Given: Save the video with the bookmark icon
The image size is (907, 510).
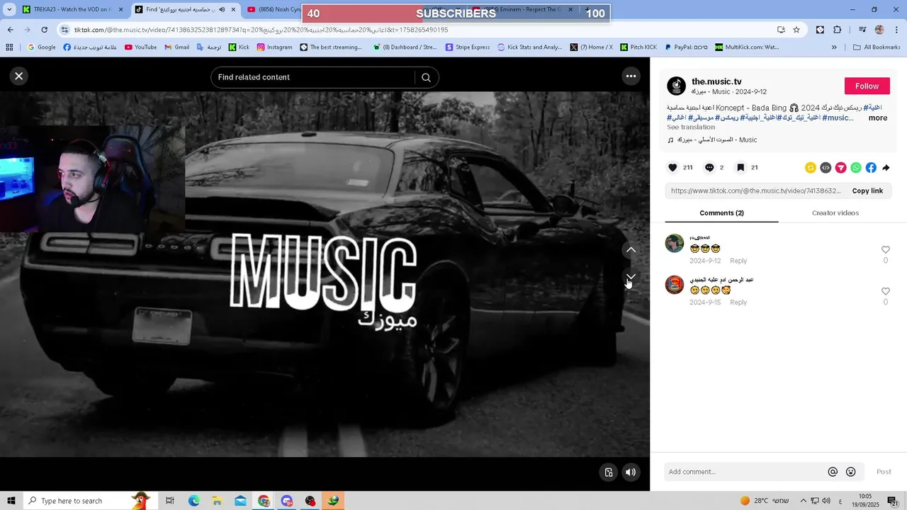Looking at the screenshot, I should point(740,167).
